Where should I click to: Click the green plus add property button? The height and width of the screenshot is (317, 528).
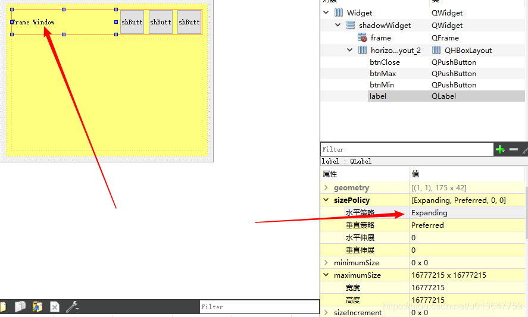click(500, 149)
